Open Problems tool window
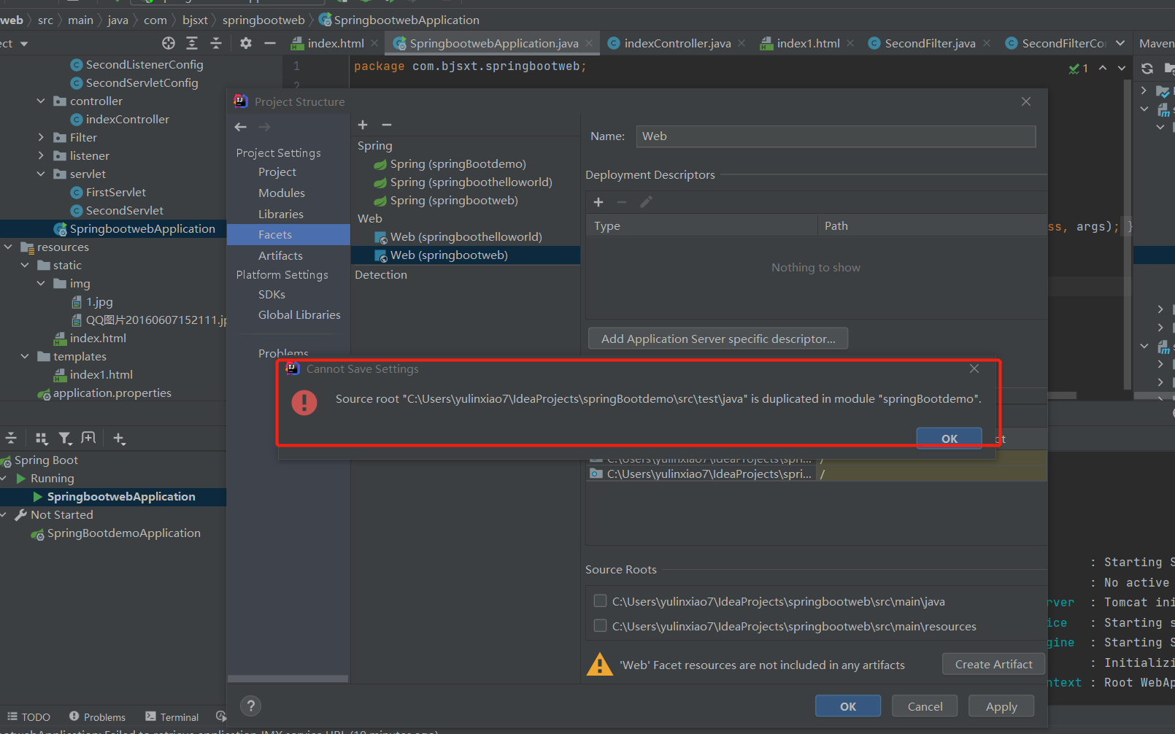The image size is (1175, 734). click(x=97, y=717)
